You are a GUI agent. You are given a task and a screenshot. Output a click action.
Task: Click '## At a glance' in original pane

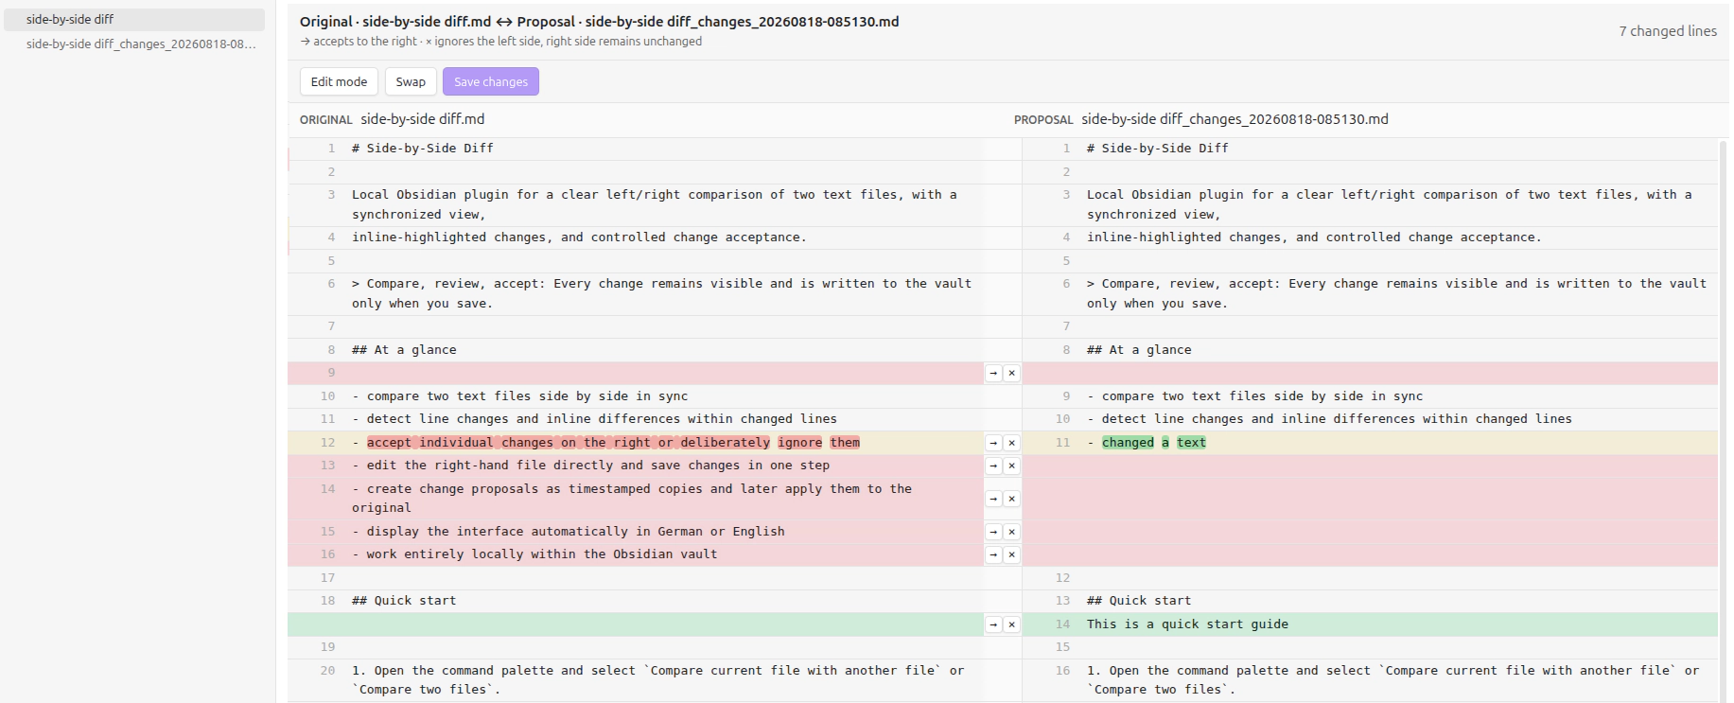(x=404, y=350)
